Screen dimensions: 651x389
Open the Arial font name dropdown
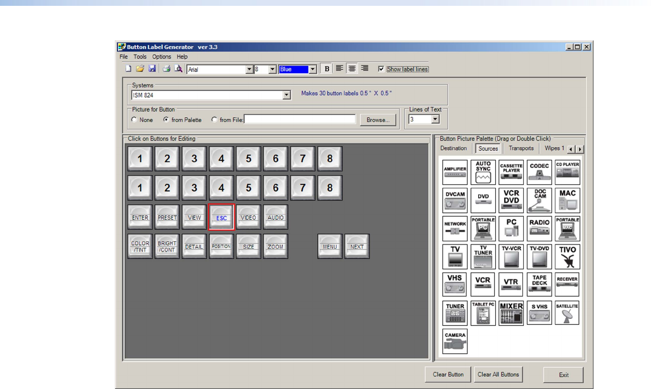tap(249, 69)
